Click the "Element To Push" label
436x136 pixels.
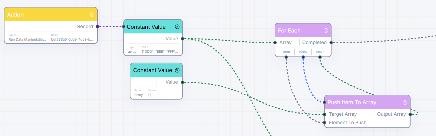348,122
